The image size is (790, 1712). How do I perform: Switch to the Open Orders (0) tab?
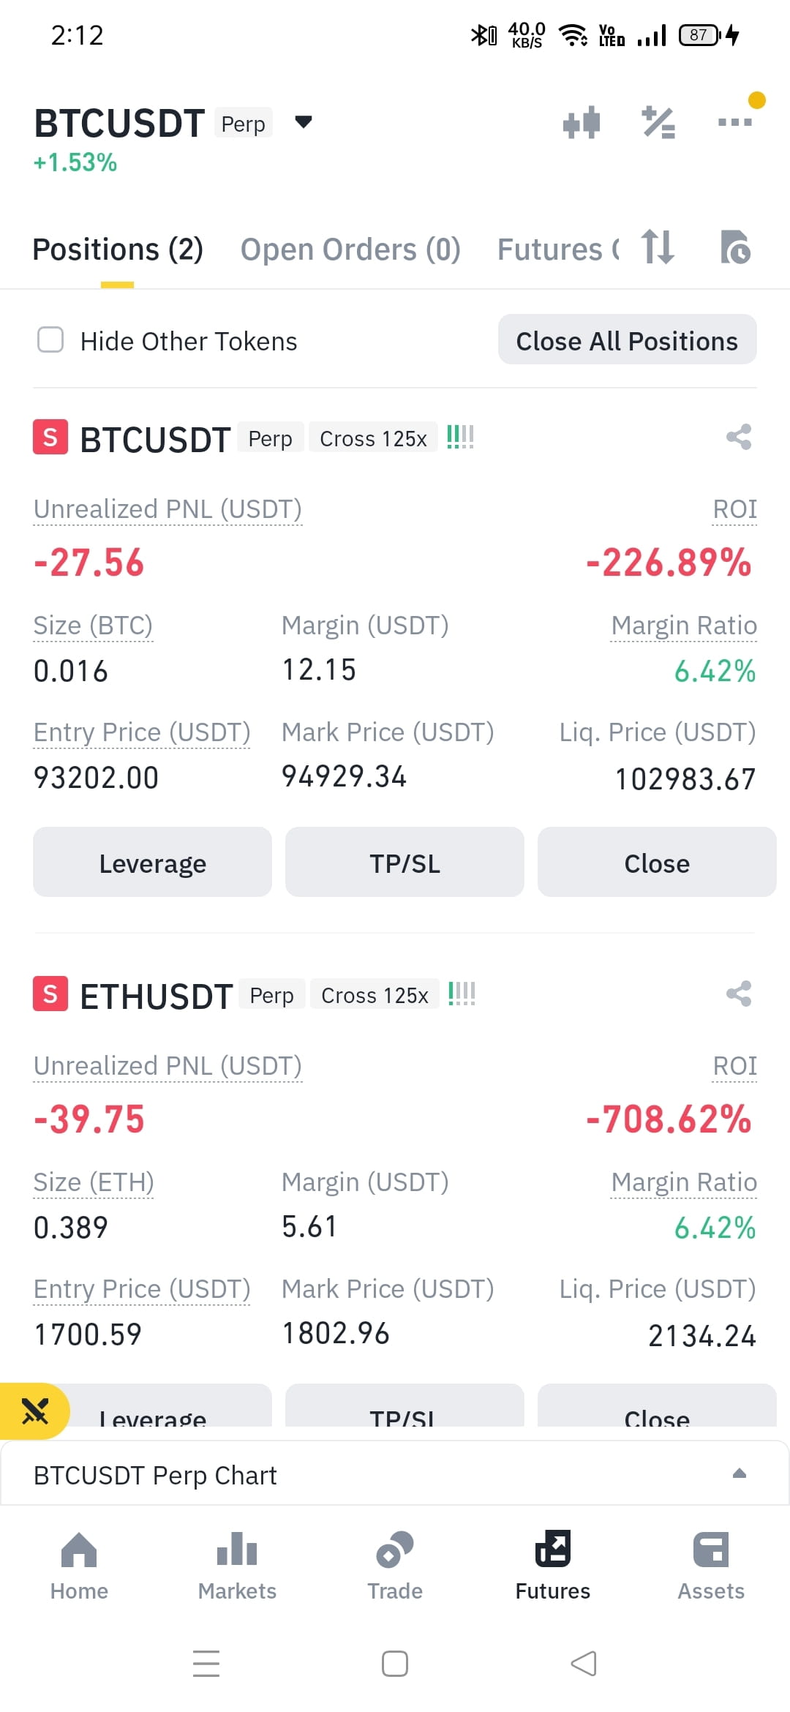click(350, 249)
